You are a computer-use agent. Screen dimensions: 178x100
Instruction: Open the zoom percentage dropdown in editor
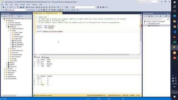[x=39, y=55]
